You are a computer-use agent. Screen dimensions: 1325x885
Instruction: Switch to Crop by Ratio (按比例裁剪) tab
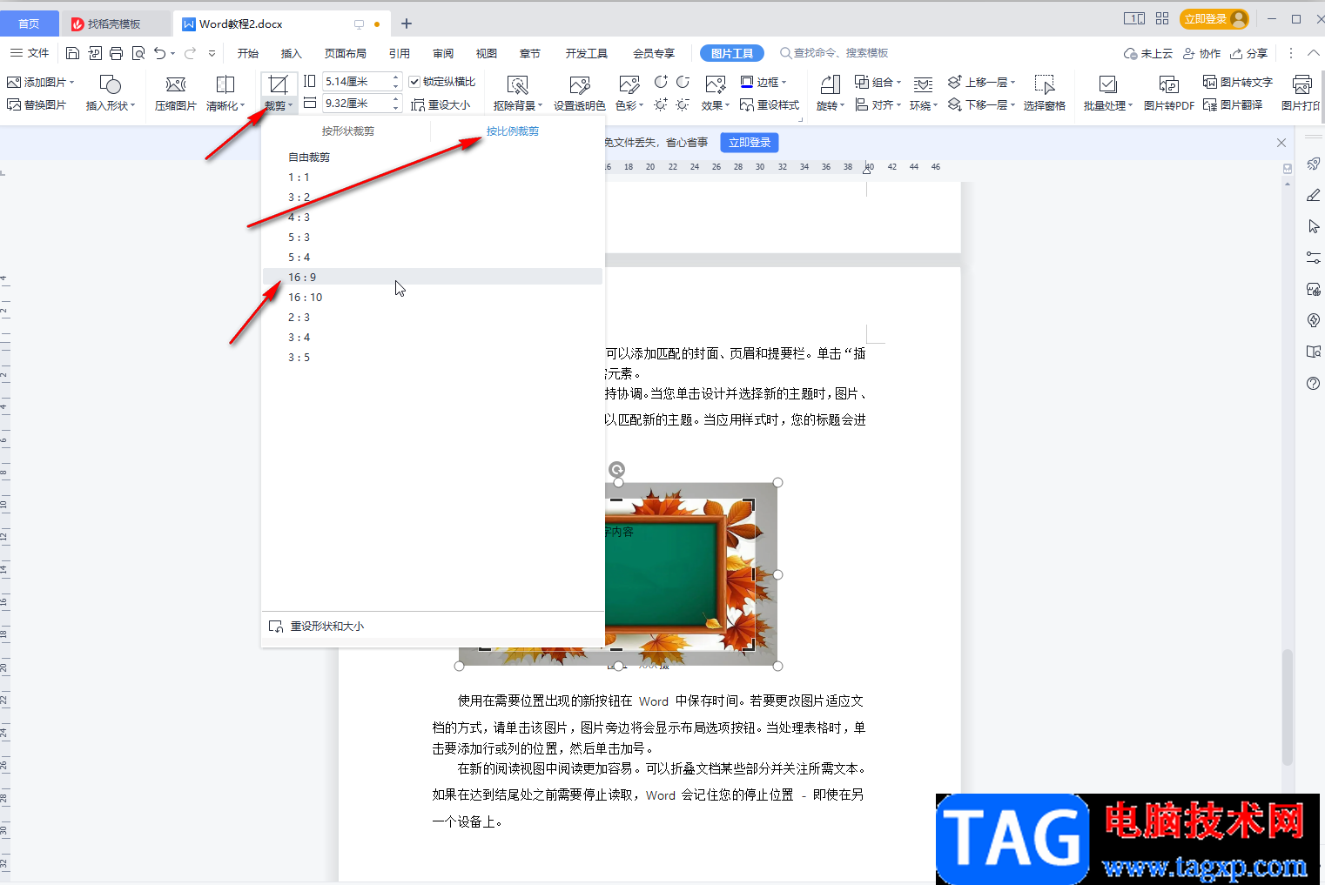[512, 131]
